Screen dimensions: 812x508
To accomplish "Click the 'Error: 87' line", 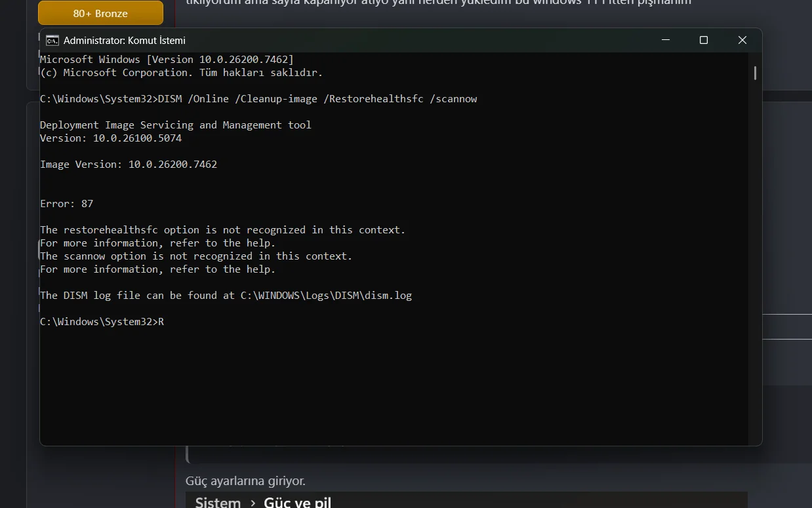I will (x=67, y=204).
